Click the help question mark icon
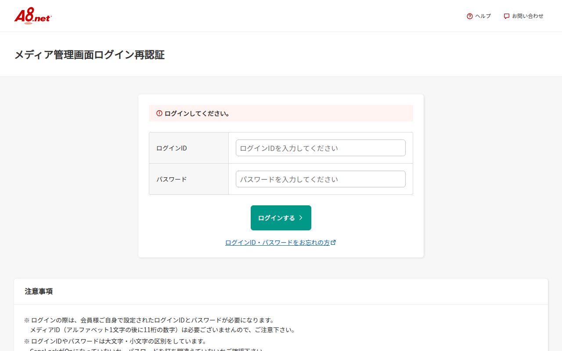 470,16
